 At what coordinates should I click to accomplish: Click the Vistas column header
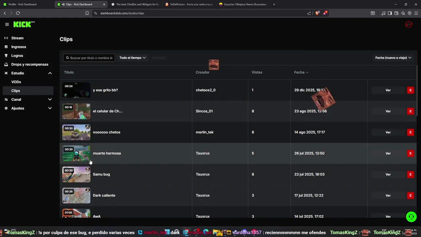click(257, 72)
